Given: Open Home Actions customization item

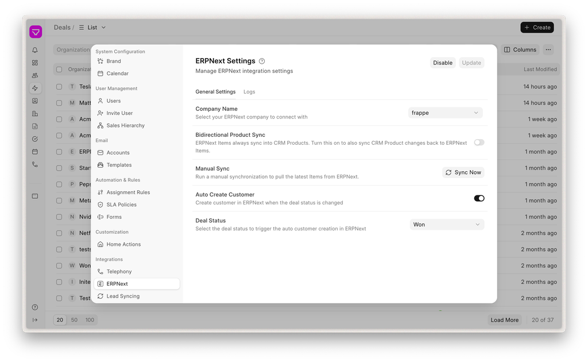Looking at the screenshot, I should coord(137,244).
